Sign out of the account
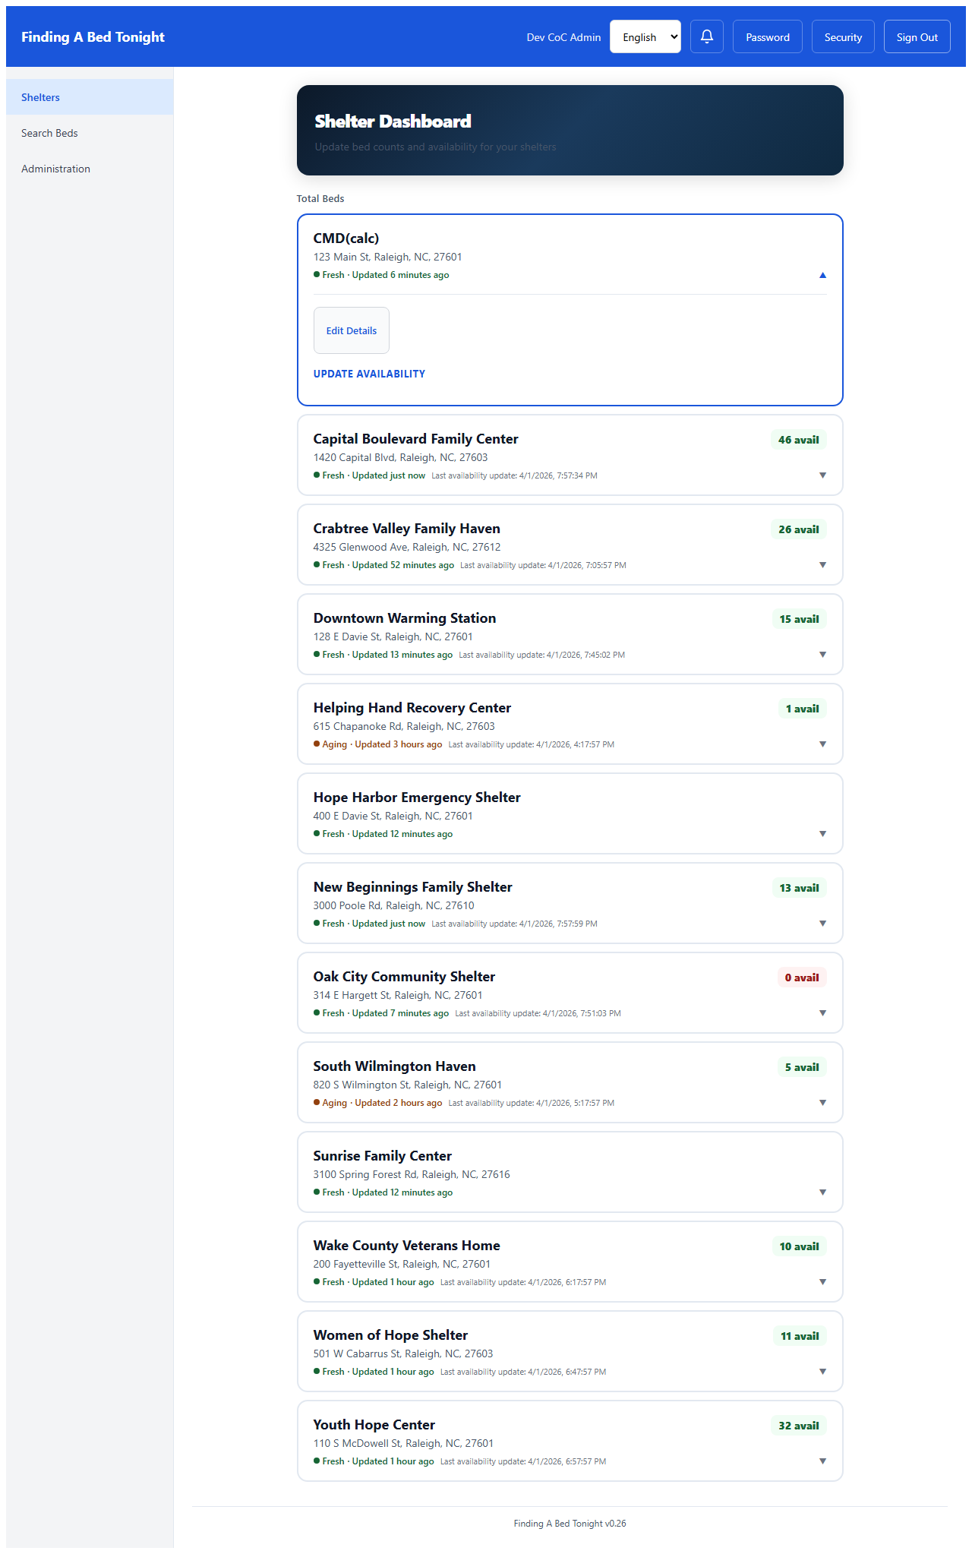The image size is (972, 1554). tap(917, 36)
